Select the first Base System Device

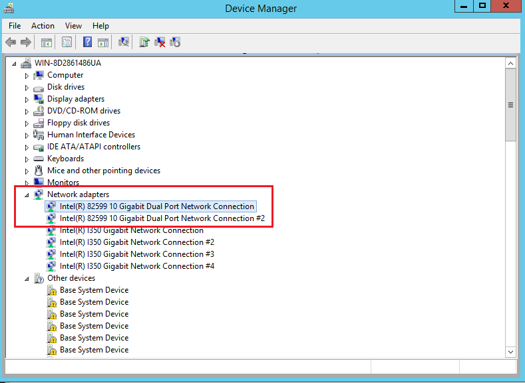click(x=94, y=290)
